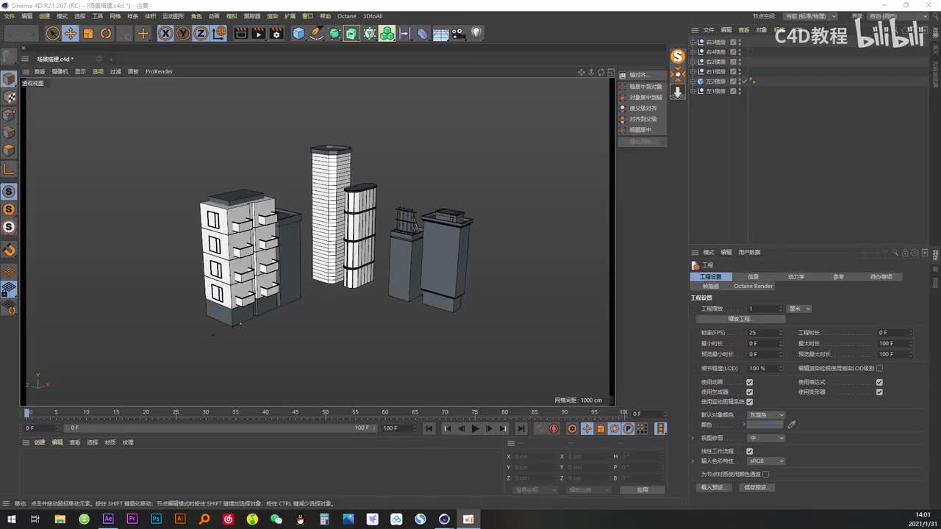Click the camera object icon
Image resolution: width=941 pixels, height=529 pixels.
pos(458,33)
